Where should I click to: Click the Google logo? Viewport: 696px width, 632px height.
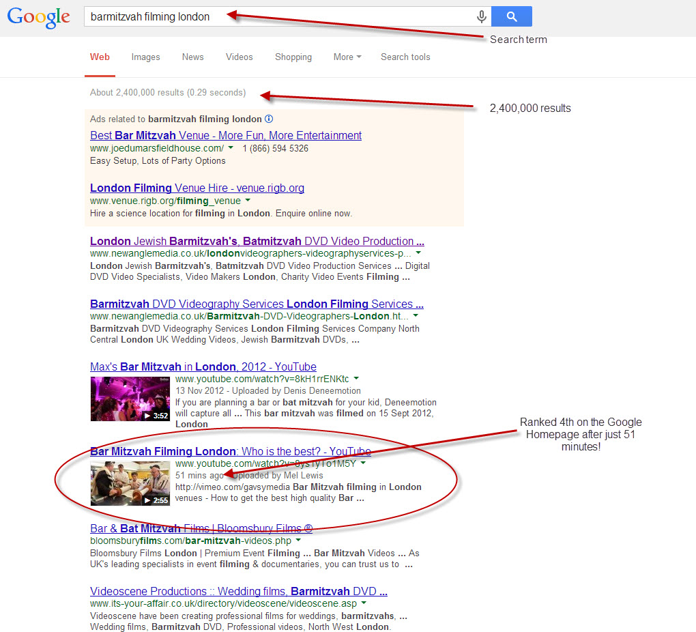point(39,17)
